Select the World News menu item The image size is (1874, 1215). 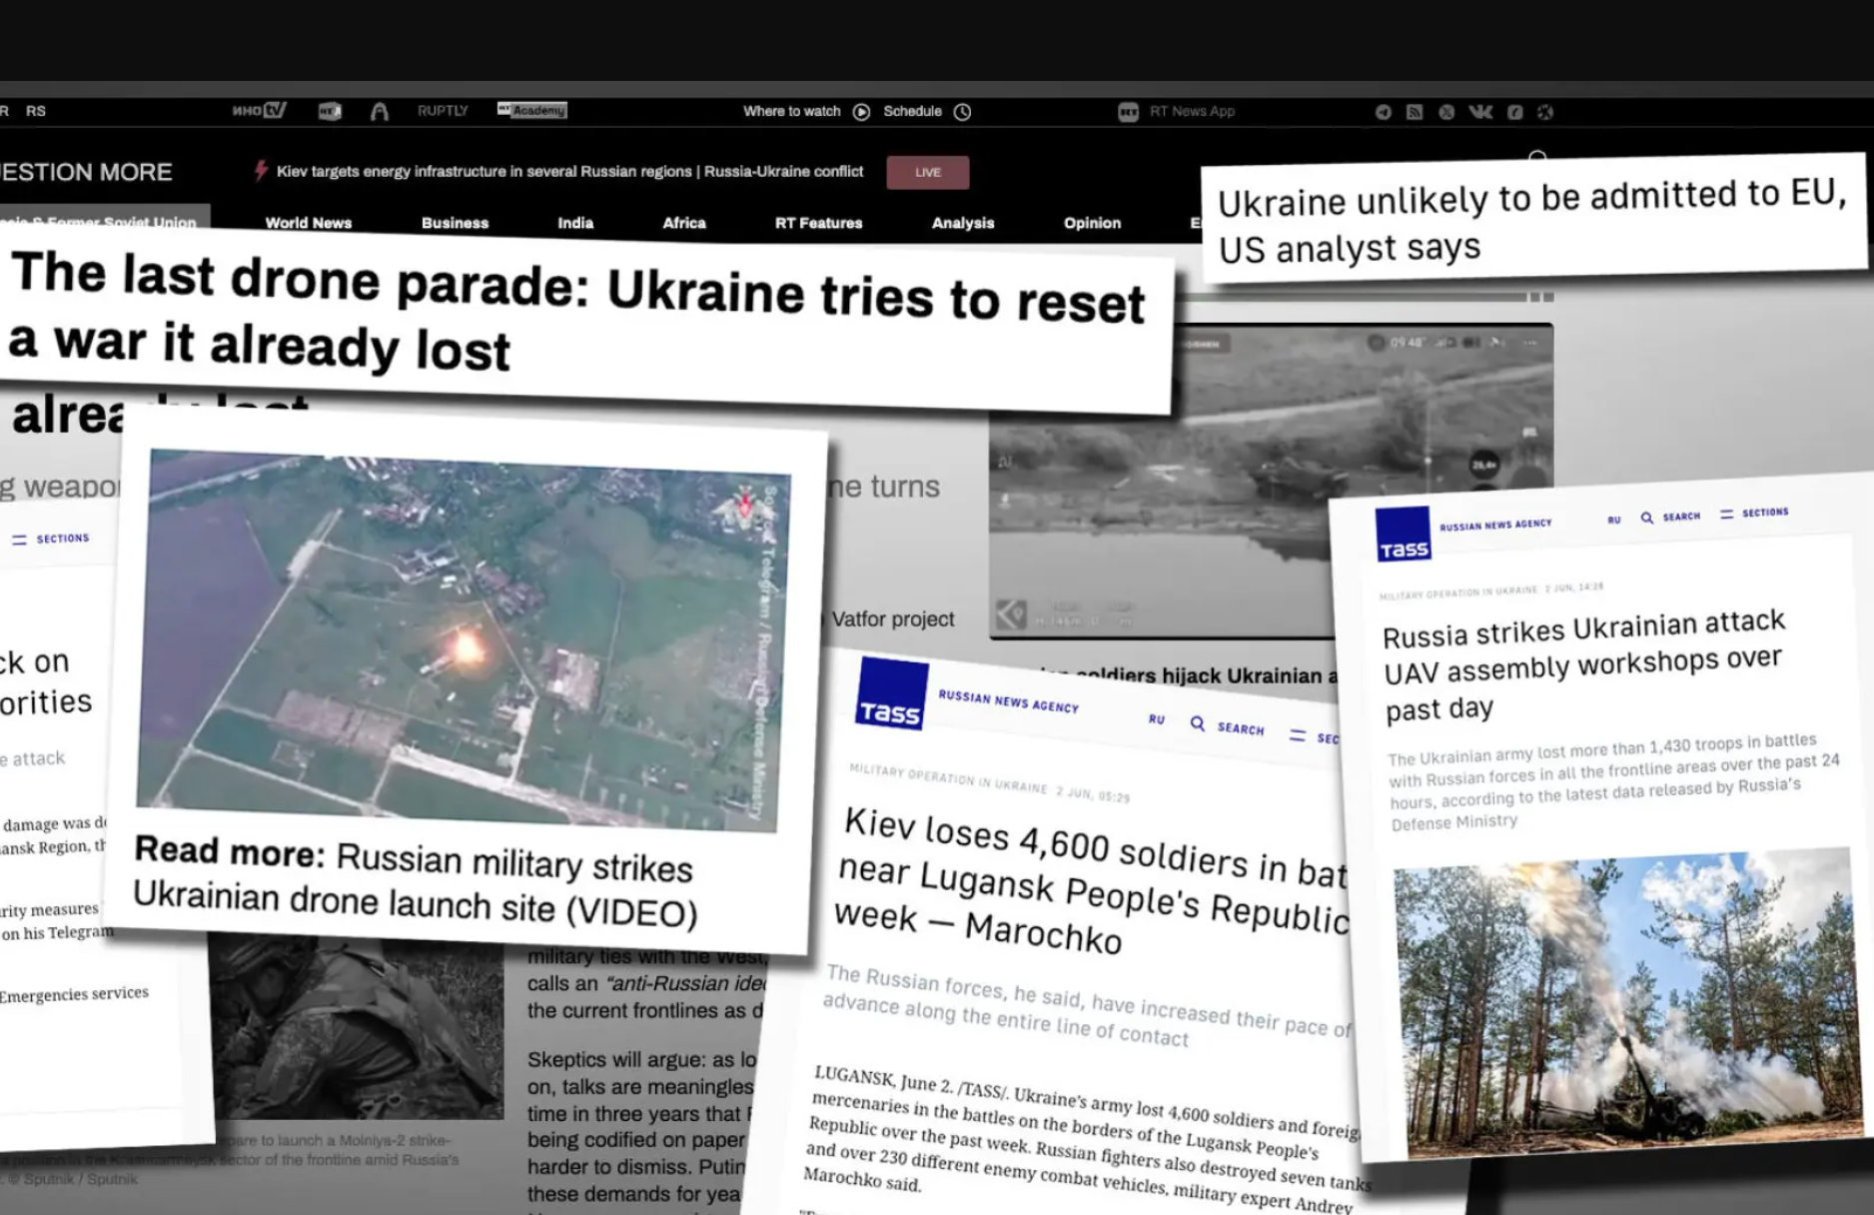[x=309, y=223]
